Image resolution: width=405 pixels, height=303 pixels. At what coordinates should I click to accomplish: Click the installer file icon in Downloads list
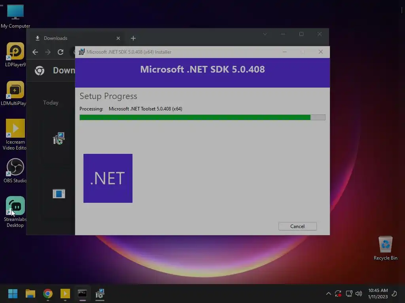59,138
